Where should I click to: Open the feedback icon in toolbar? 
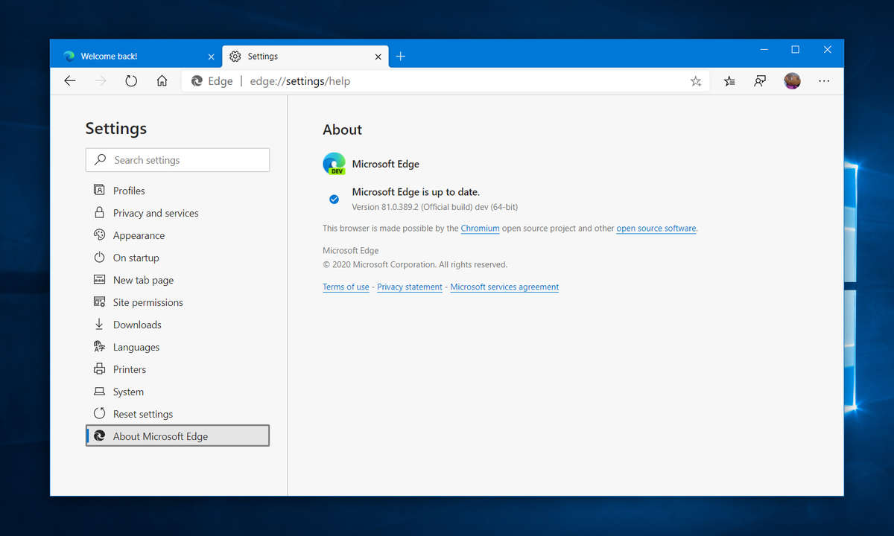pos(760,81)
